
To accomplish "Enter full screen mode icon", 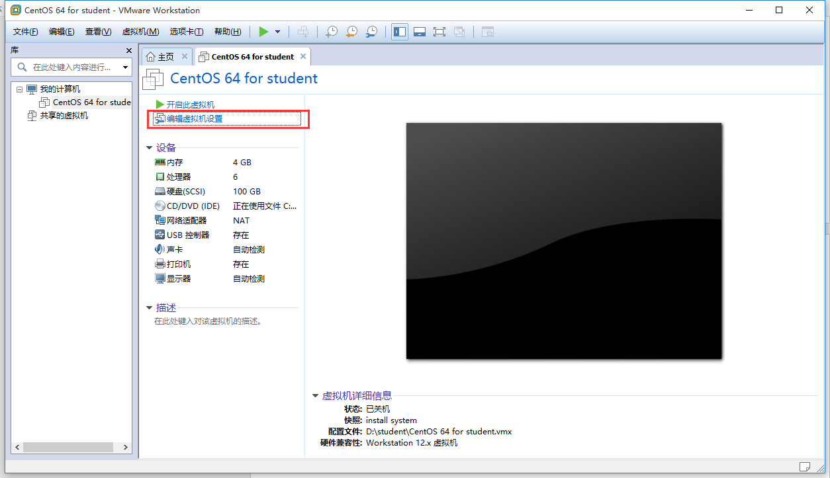I will pyautogui.click(x=439, y=32).
